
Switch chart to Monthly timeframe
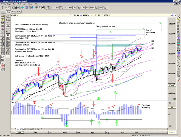point(19,12)
